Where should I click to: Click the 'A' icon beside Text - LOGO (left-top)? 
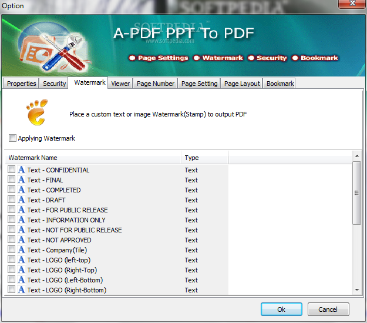[x=21, y=259]
